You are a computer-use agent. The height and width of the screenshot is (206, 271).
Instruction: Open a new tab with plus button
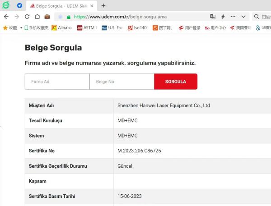103,6
